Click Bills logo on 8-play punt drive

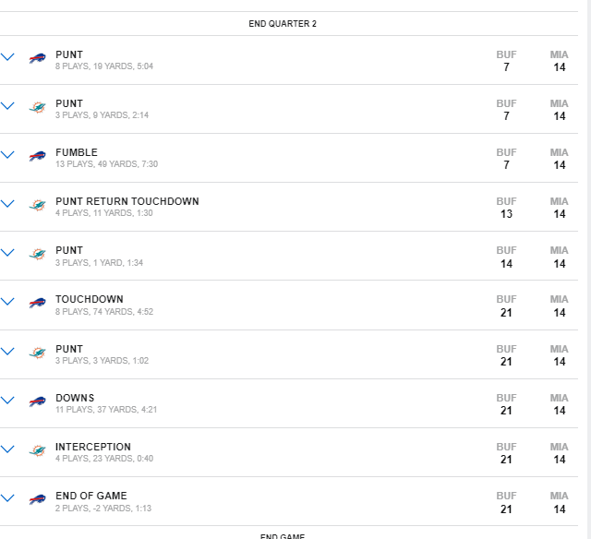[37, 58]
